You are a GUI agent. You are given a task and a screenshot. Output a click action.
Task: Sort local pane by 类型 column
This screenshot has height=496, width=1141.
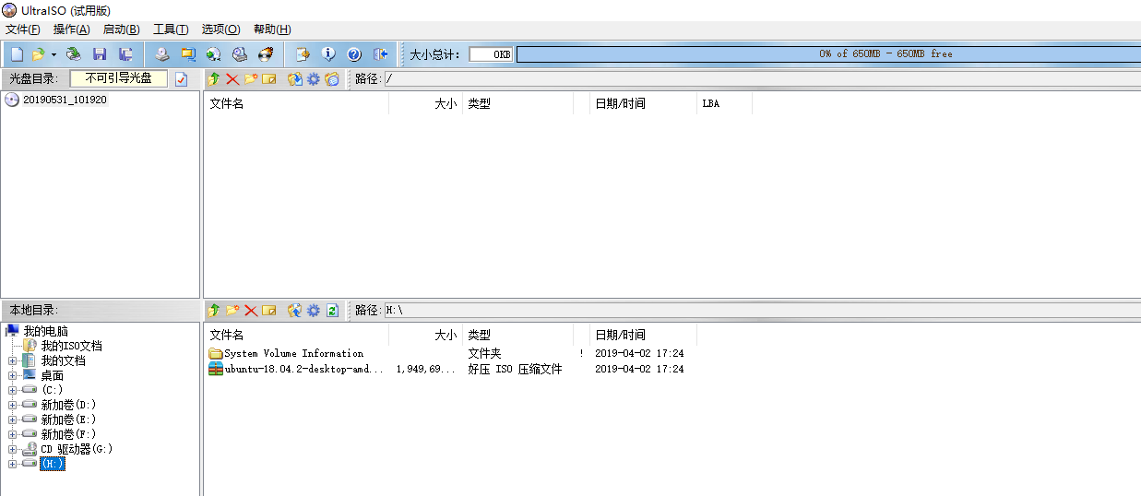[518, 335]
